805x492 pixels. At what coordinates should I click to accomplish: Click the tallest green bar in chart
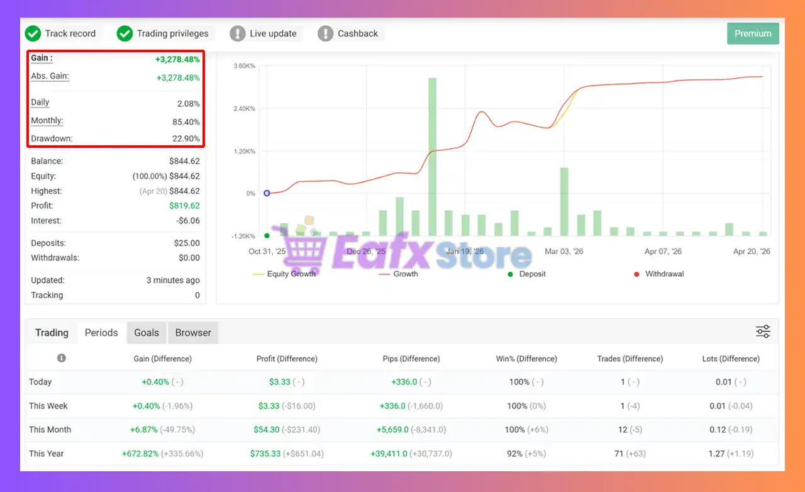[432, 156]
